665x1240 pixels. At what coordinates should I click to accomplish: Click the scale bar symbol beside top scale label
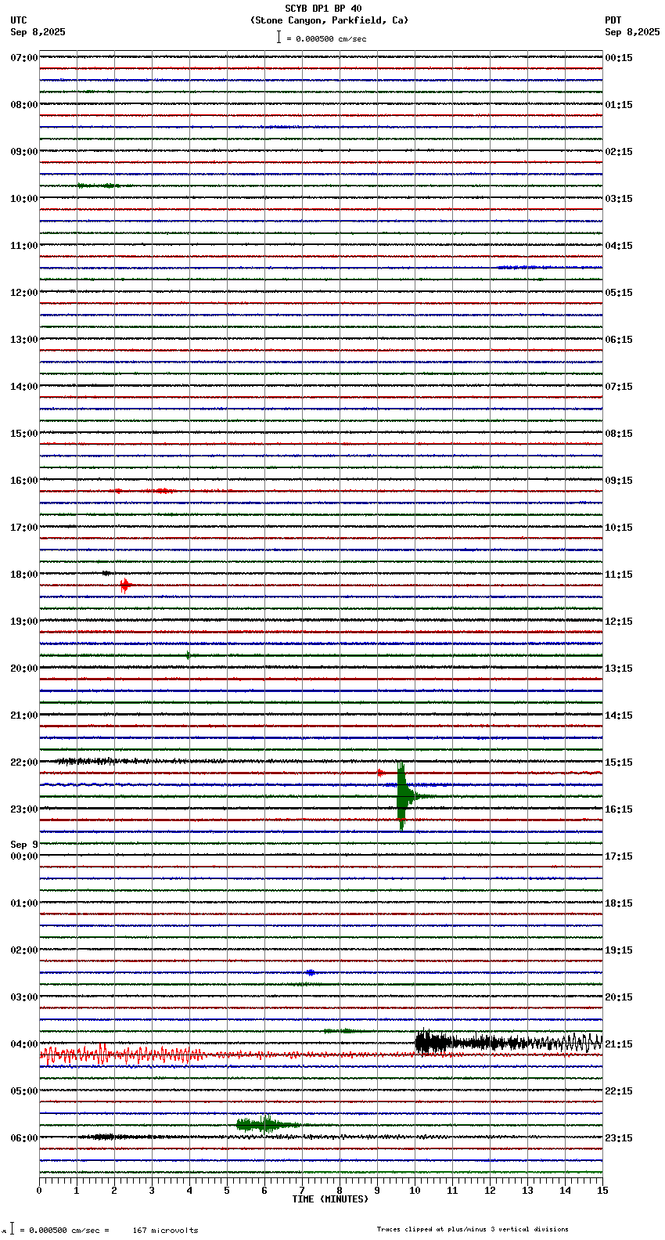[x=279, y=37]
